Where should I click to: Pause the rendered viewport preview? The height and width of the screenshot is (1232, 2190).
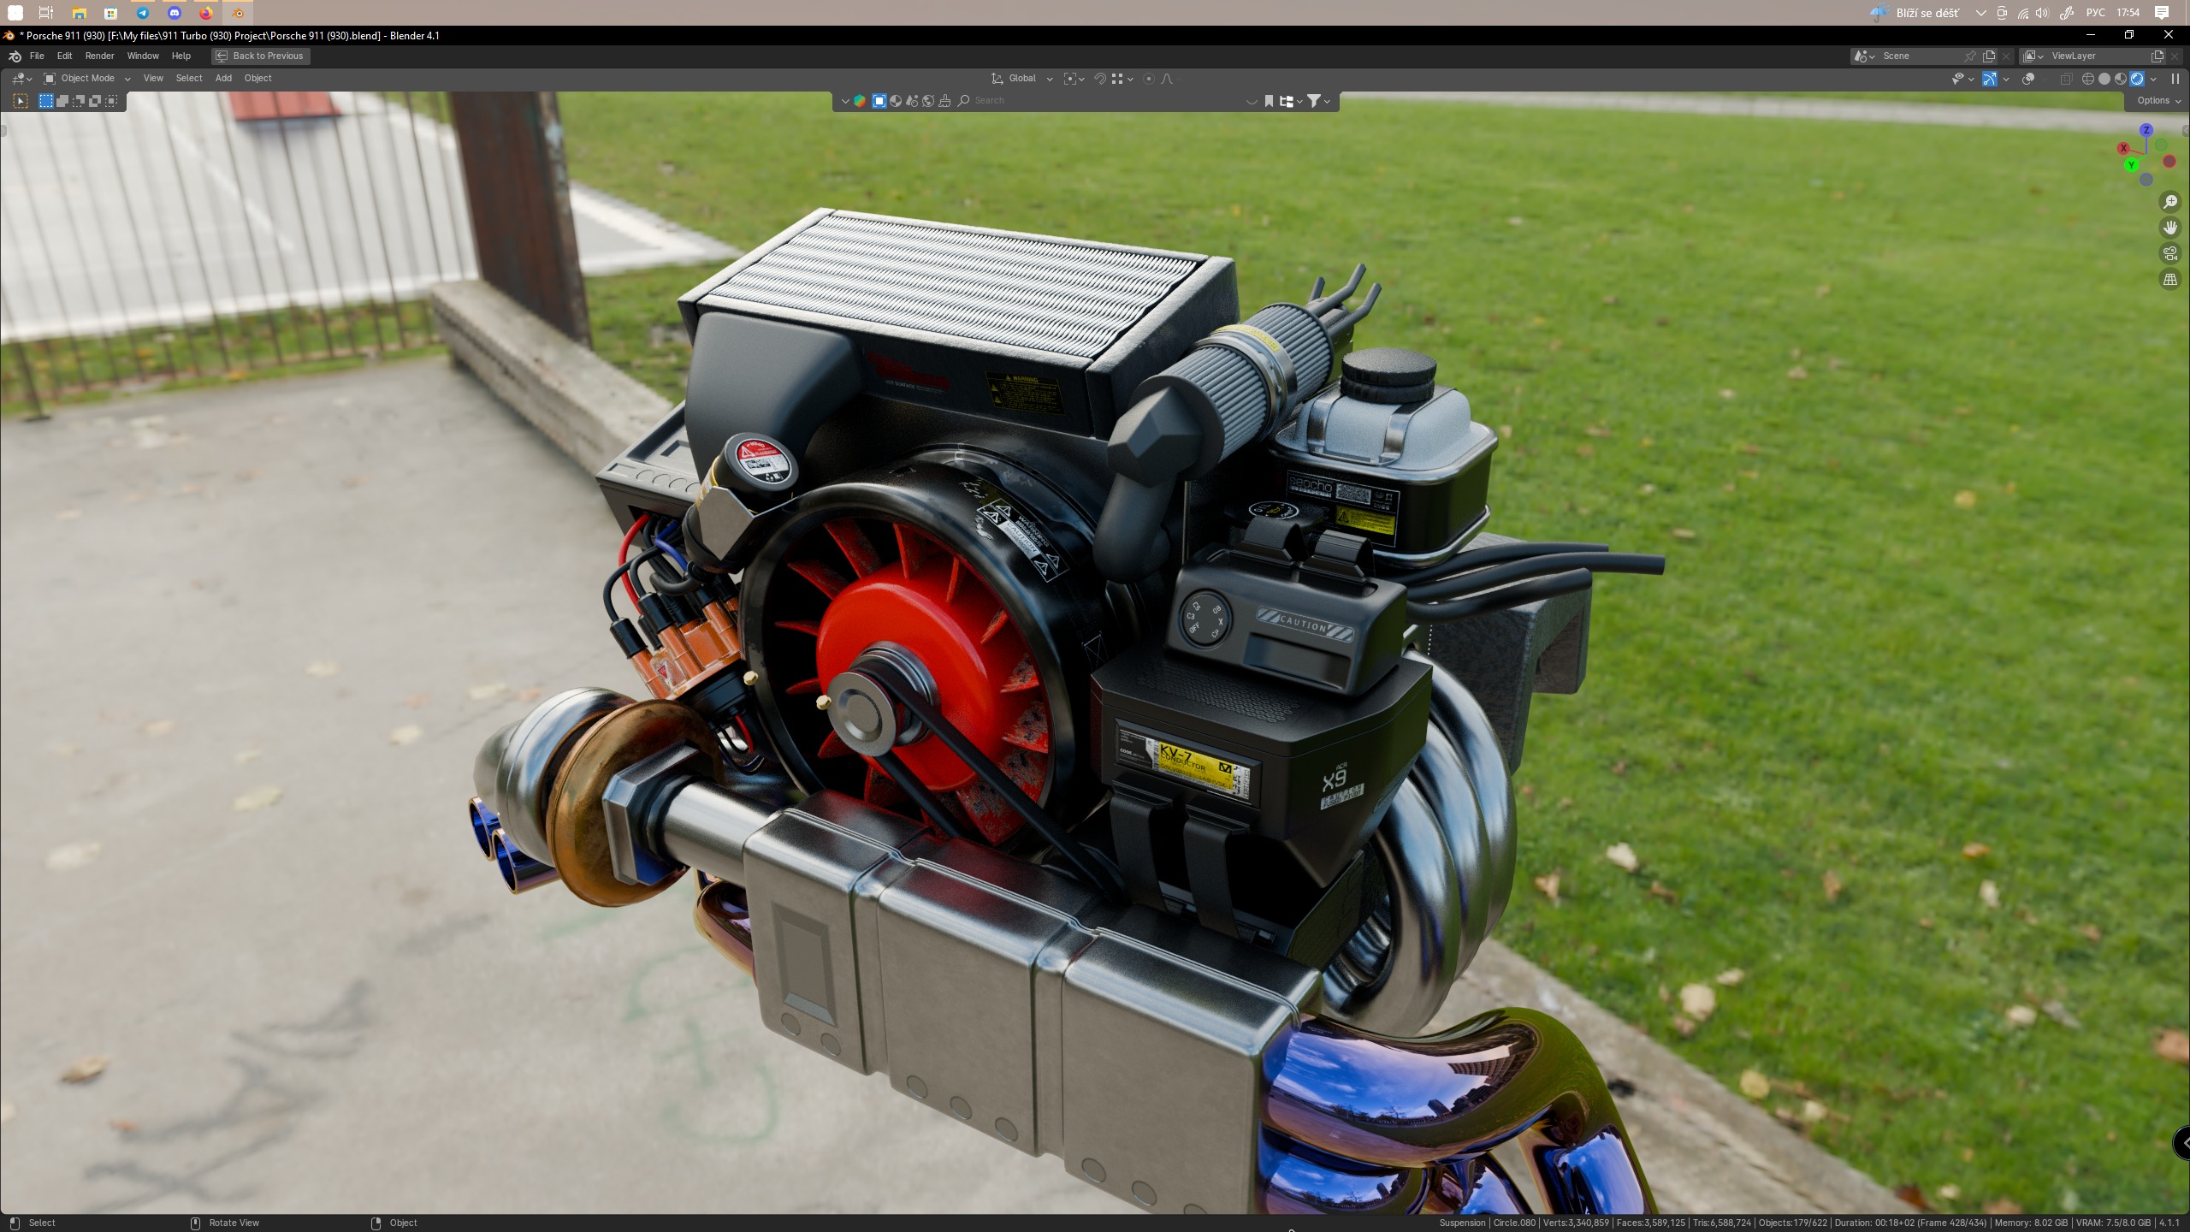pos(2175,79)
